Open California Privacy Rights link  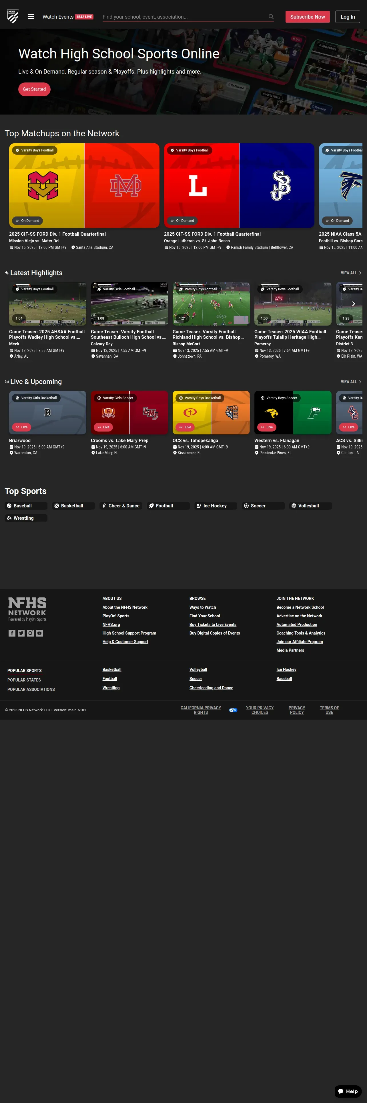pos(201,710)
